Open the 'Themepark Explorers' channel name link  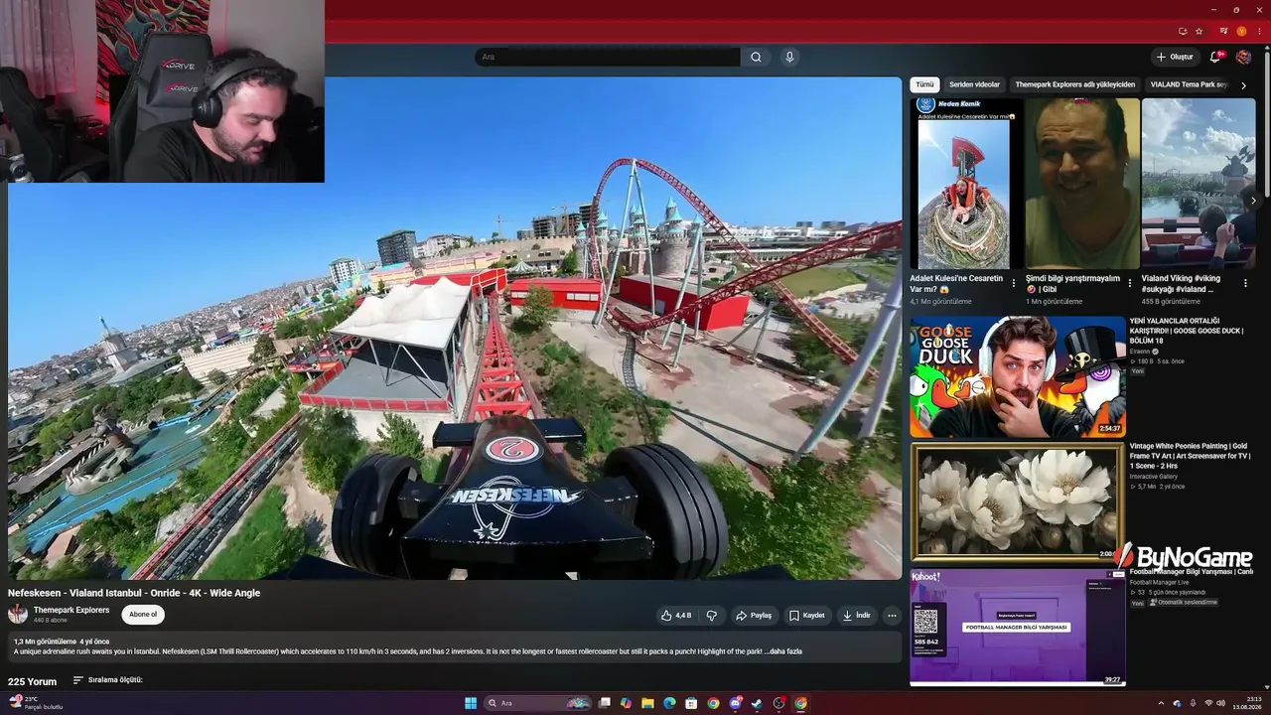tap(71, 610)
